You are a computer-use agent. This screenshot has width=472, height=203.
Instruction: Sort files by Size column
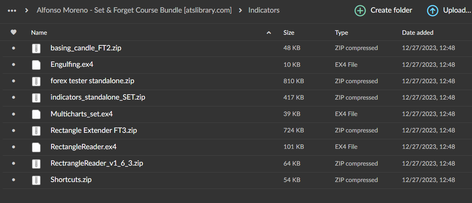click(289, 33)
